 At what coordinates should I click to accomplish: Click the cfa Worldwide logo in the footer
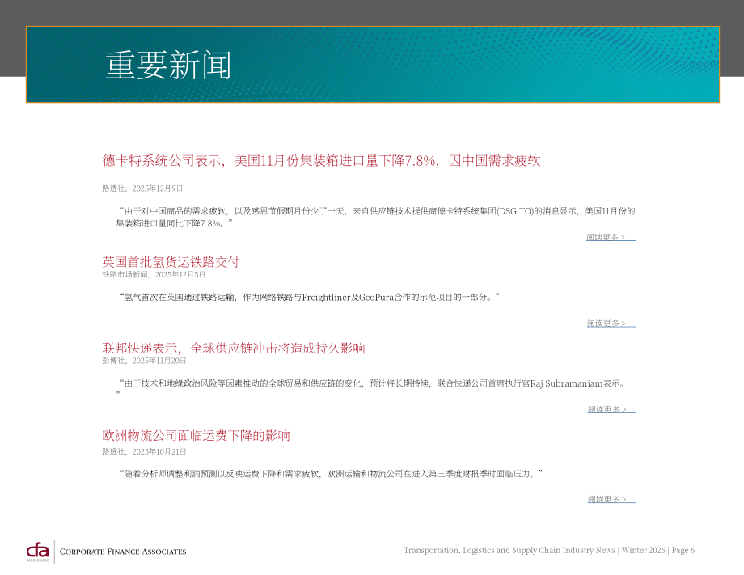pos(37,552)
